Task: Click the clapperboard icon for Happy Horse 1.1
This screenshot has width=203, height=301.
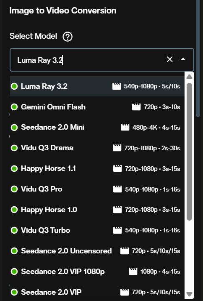Action: [117, 168]
